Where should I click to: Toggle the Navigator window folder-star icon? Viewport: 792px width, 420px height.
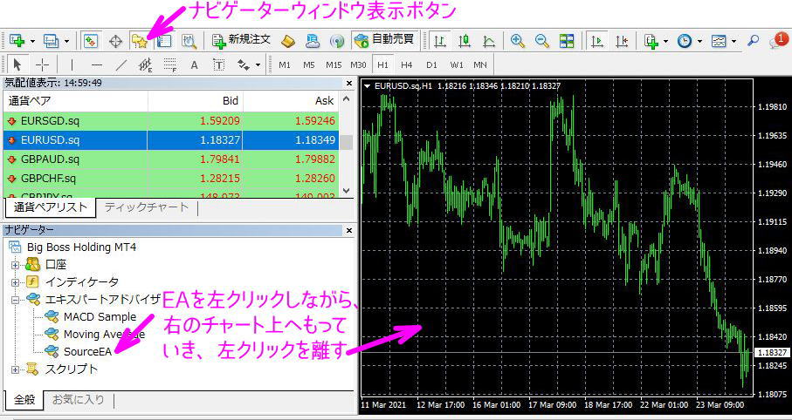click(138, 41)
